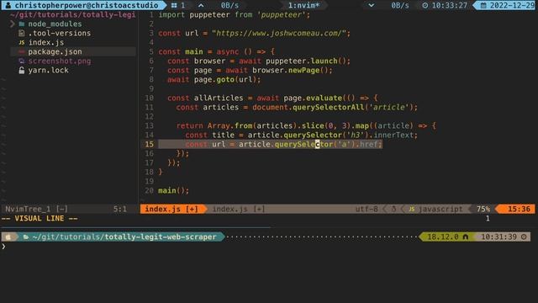538x303 pixels.
Task: Click the package.json file icon
Action: click(x=22, y=52)
